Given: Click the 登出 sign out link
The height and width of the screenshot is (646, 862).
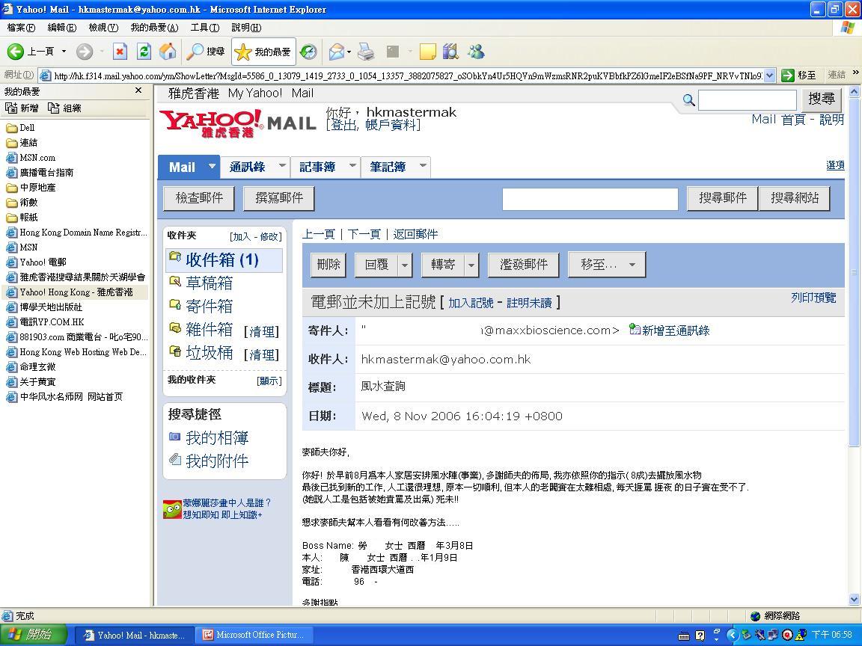Looking at the screenshot, I should [343, 126].
